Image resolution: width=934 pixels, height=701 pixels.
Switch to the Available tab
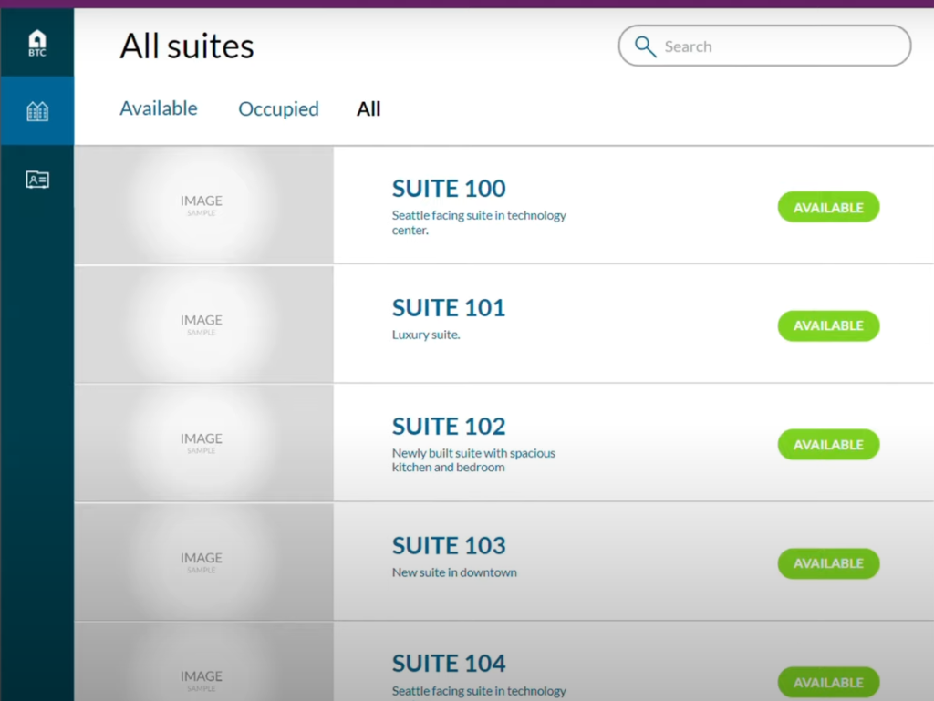tap(159, 108)
